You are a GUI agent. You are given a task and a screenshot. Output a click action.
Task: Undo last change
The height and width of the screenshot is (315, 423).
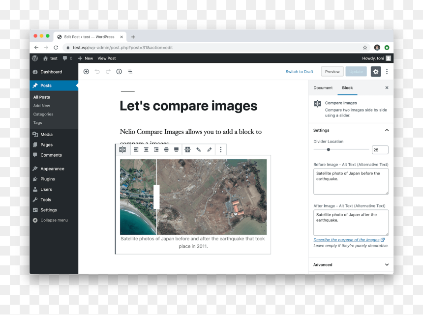97,71
